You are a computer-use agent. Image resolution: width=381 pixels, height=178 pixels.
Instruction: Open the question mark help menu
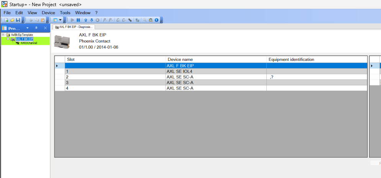(x=96, y=13)
